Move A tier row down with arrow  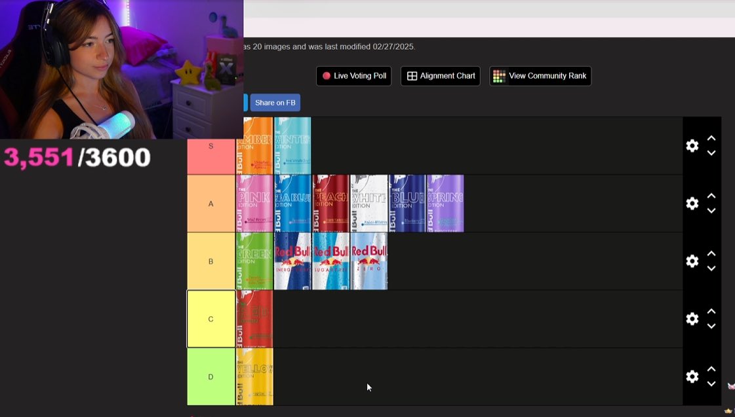(x=711, y=211)
